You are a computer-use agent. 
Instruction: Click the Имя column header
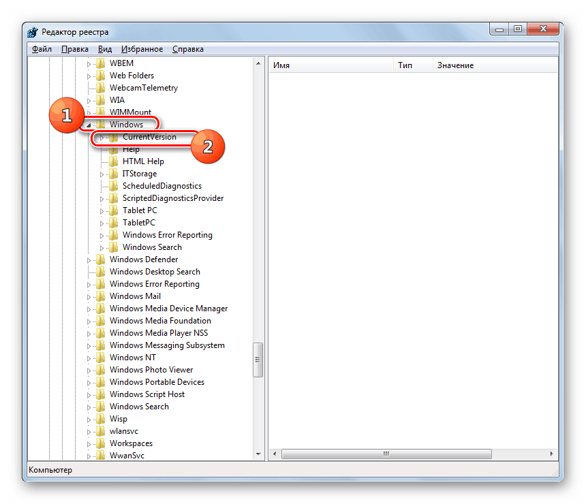[x=331, y=65]
